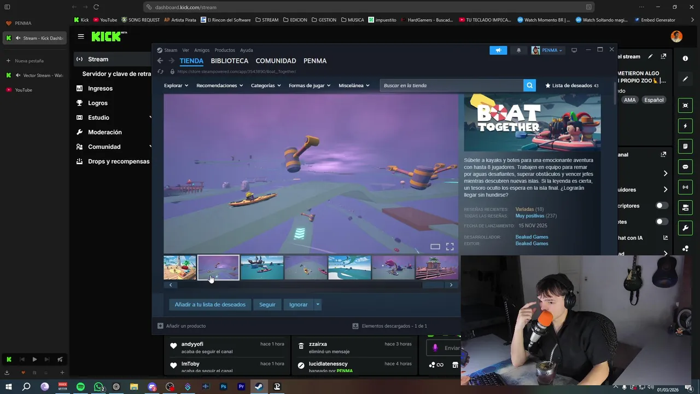Open Kick hamburger menu
The width and height of the screenshot is (700, 394).
[x=81, y=37]
